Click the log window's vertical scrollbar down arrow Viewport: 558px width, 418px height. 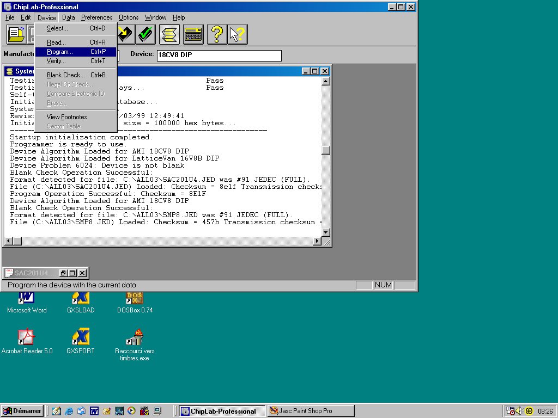click(x=326, y=232)
